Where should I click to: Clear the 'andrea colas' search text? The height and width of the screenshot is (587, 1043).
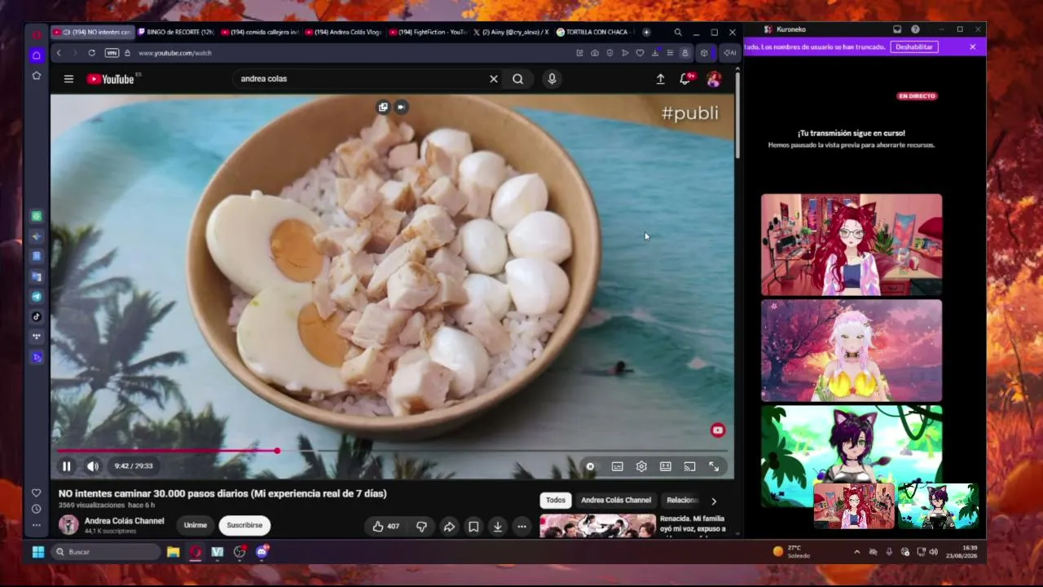point(493,79)
